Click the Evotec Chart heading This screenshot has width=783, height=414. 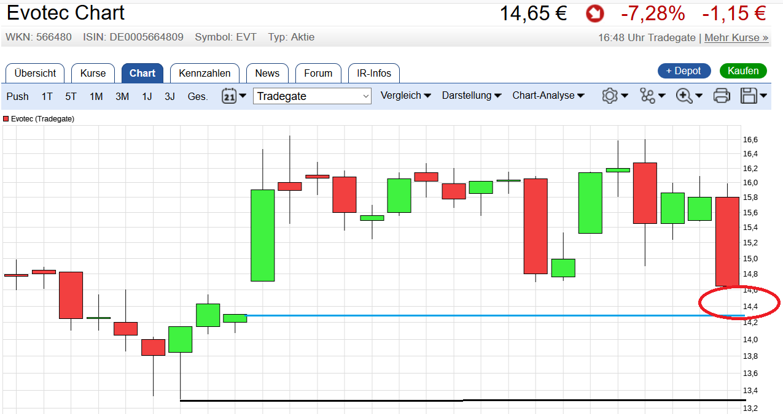[66, 12]
